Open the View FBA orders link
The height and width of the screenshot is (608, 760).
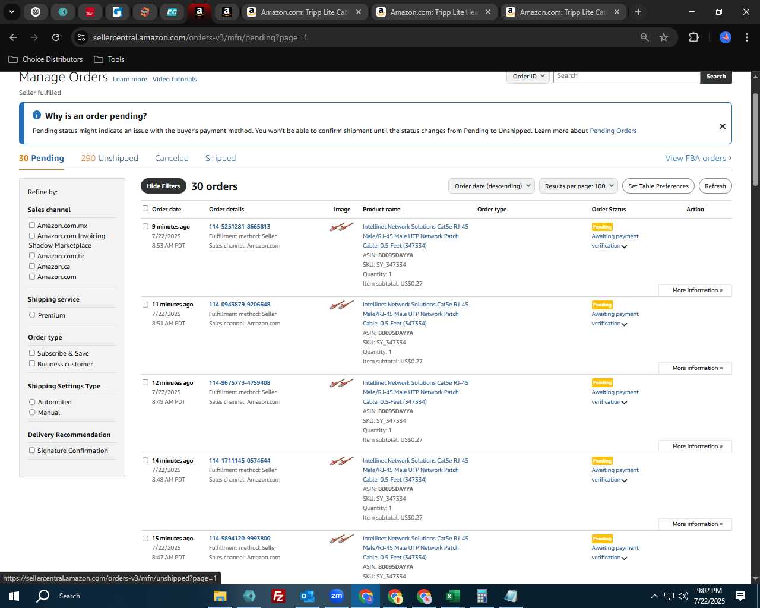click(x=698, y=158)
